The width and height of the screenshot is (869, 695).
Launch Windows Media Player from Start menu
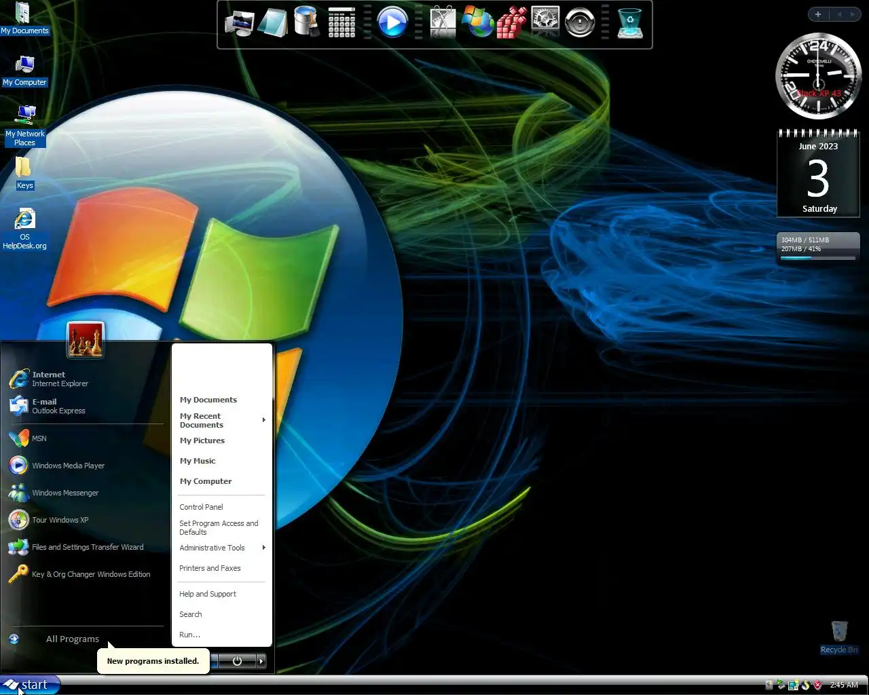pos(86,466)
